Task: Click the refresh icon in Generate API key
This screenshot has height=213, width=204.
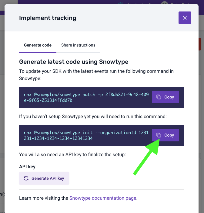Action: point(26,178)
